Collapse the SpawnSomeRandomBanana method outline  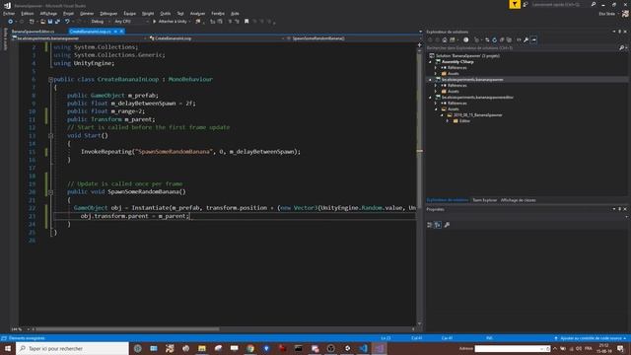(x=50, y=192)
